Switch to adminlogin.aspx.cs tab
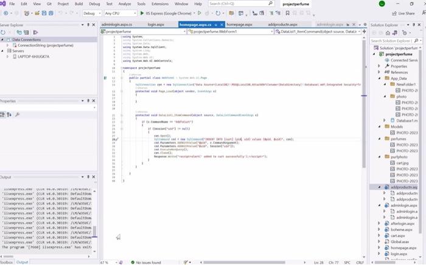 [117, 24]
